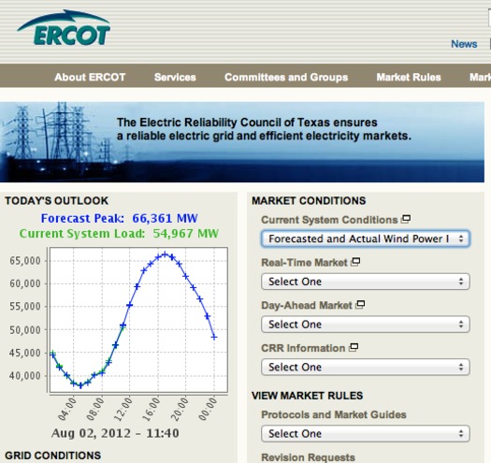Viewport: 491px width, 463px height.
Task: Click MARKET CONDITIONS heading
Action: pyautogui.click(x=309, y=201)
